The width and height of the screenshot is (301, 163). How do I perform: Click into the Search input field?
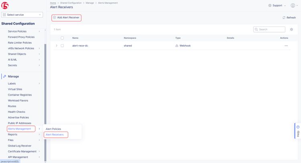(269, 29)
